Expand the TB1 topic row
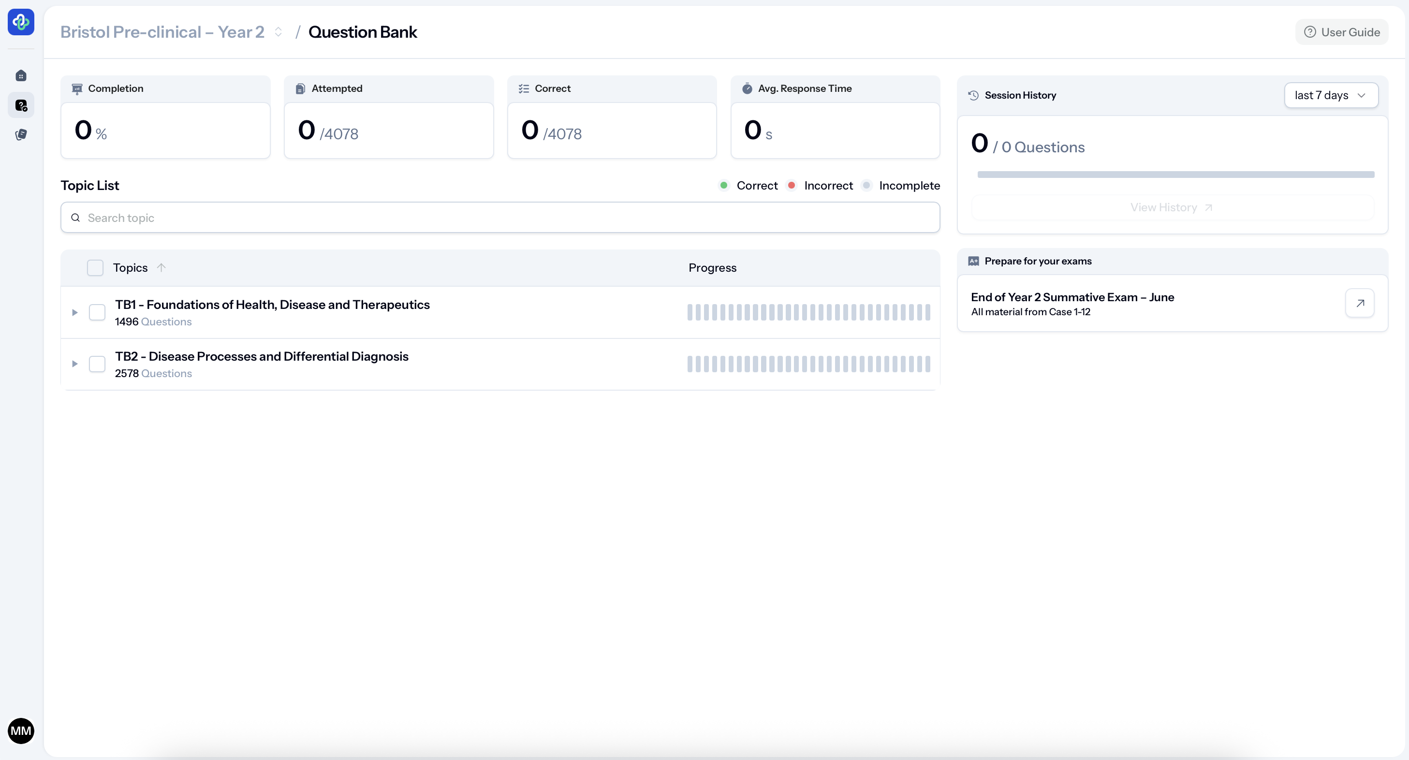This screenshot has height=760, width=1409. (75, 312)
